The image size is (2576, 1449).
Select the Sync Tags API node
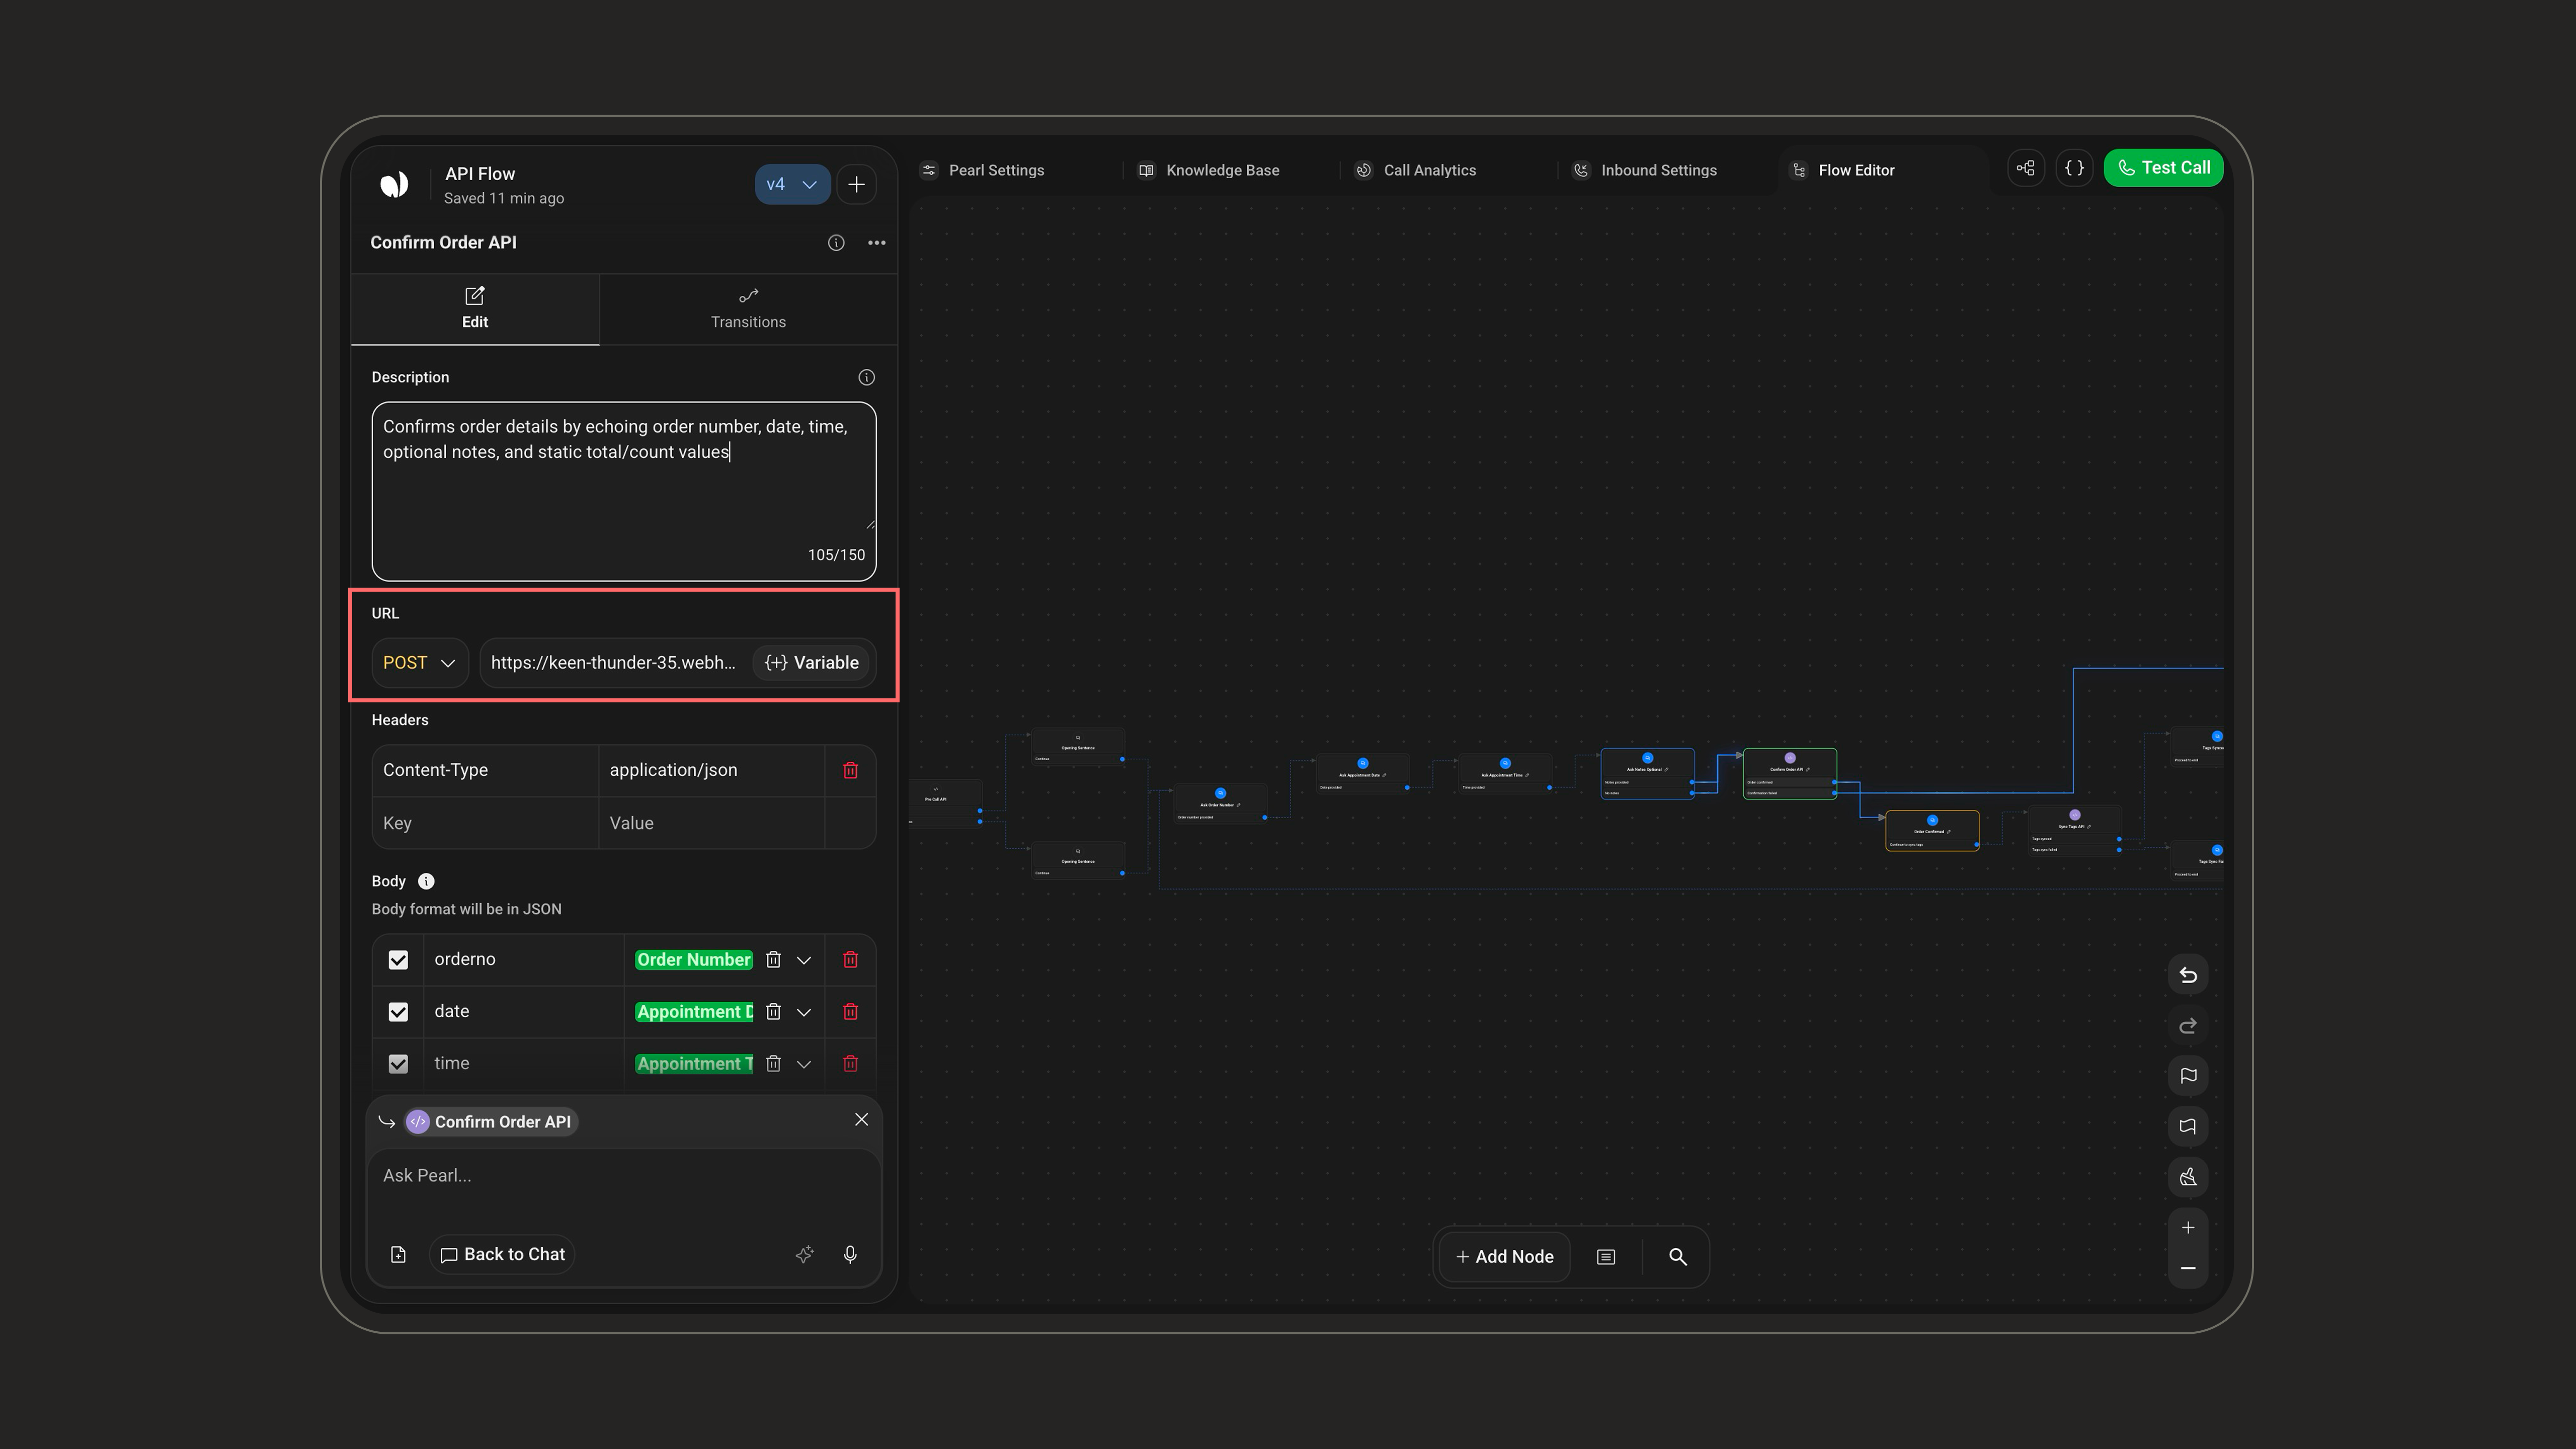tap(2074, 831)
